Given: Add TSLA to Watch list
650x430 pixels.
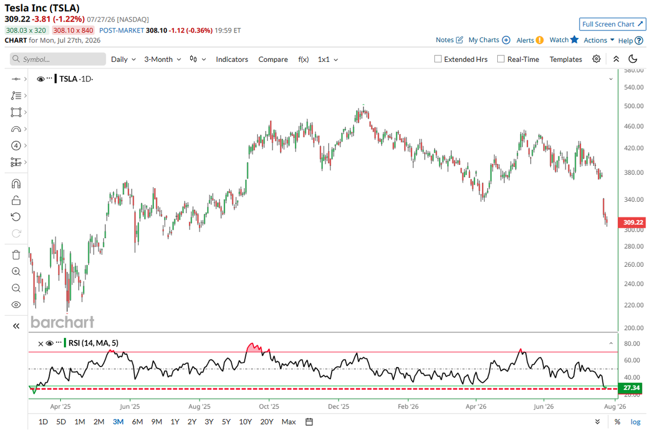Looking at the screenshot, I should coord(564,40).
